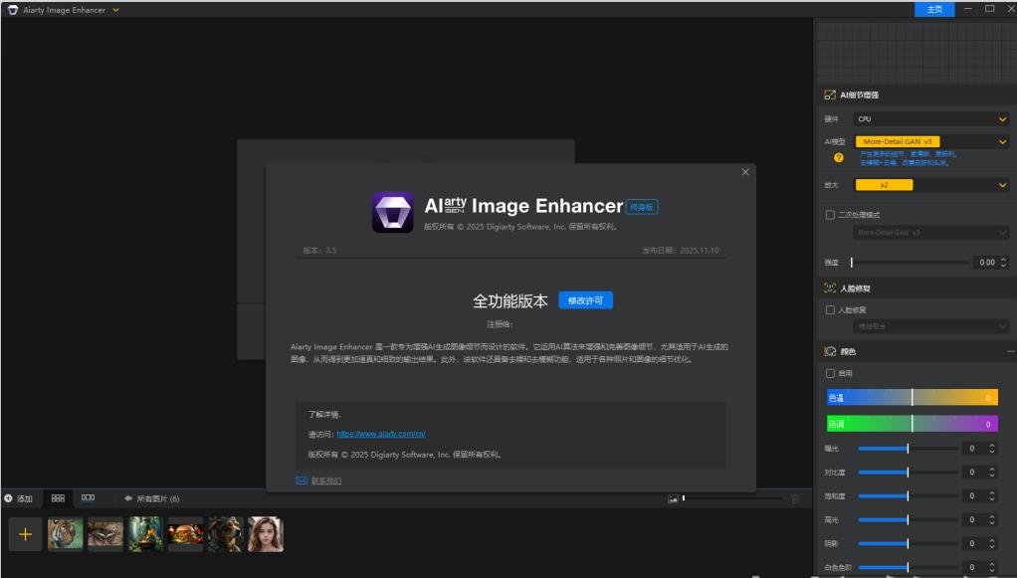Click the thumbnail size slider
Viewport: 1017px width, 578px height.
tap(731, 498)
